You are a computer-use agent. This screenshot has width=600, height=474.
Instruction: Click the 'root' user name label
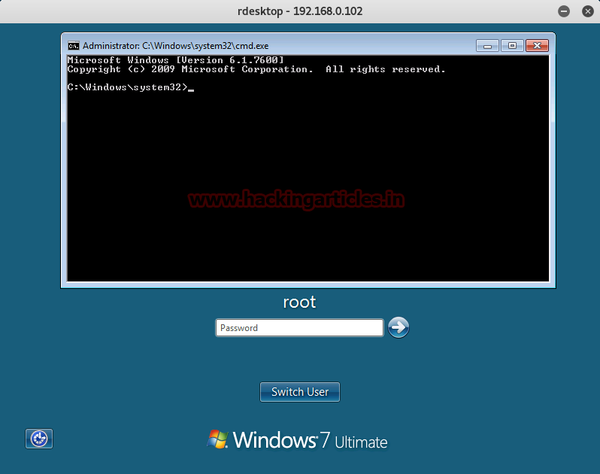(x=299, y=302)
